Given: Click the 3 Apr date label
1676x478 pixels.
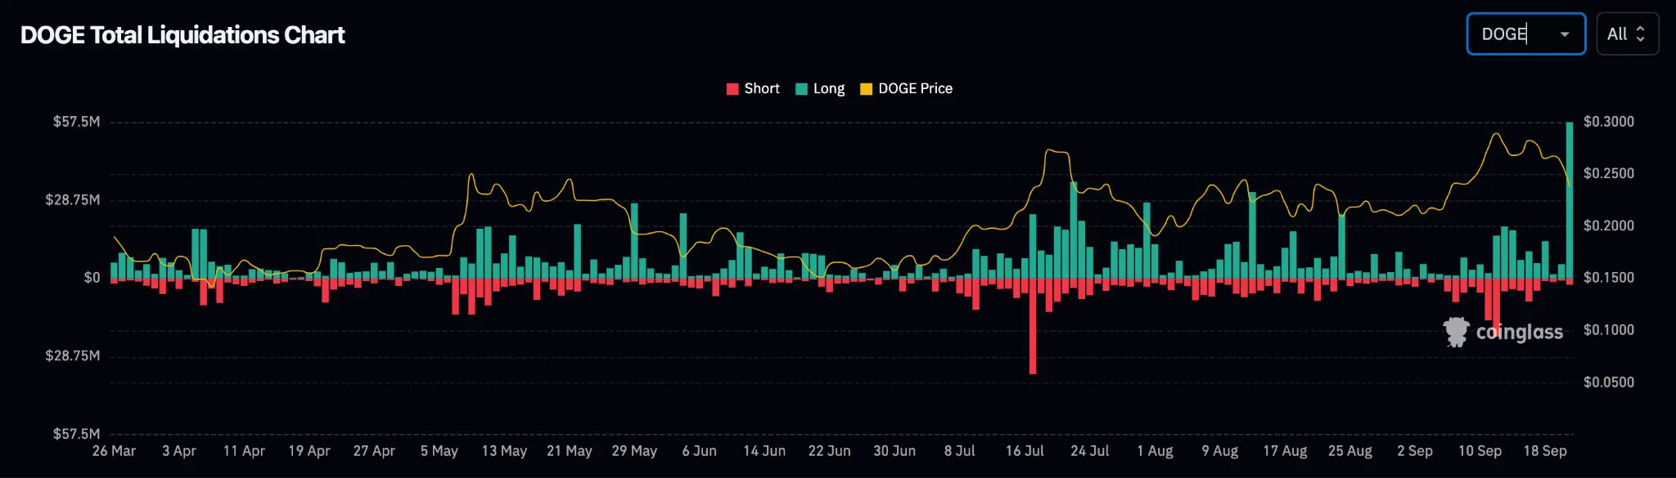Looking at the screenshot, I should [x=179, y=451].
